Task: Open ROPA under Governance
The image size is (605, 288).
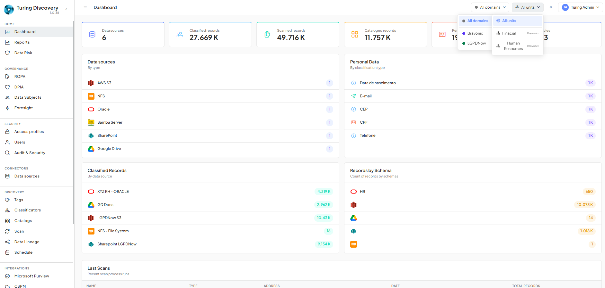Action: click(37, 77)
